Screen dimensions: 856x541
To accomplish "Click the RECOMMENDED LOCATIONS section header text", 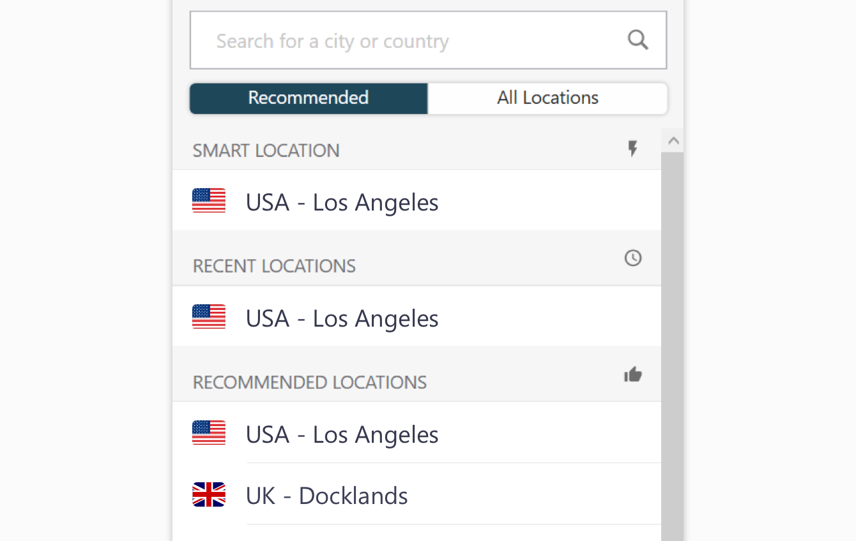I will tap(310, 382).
